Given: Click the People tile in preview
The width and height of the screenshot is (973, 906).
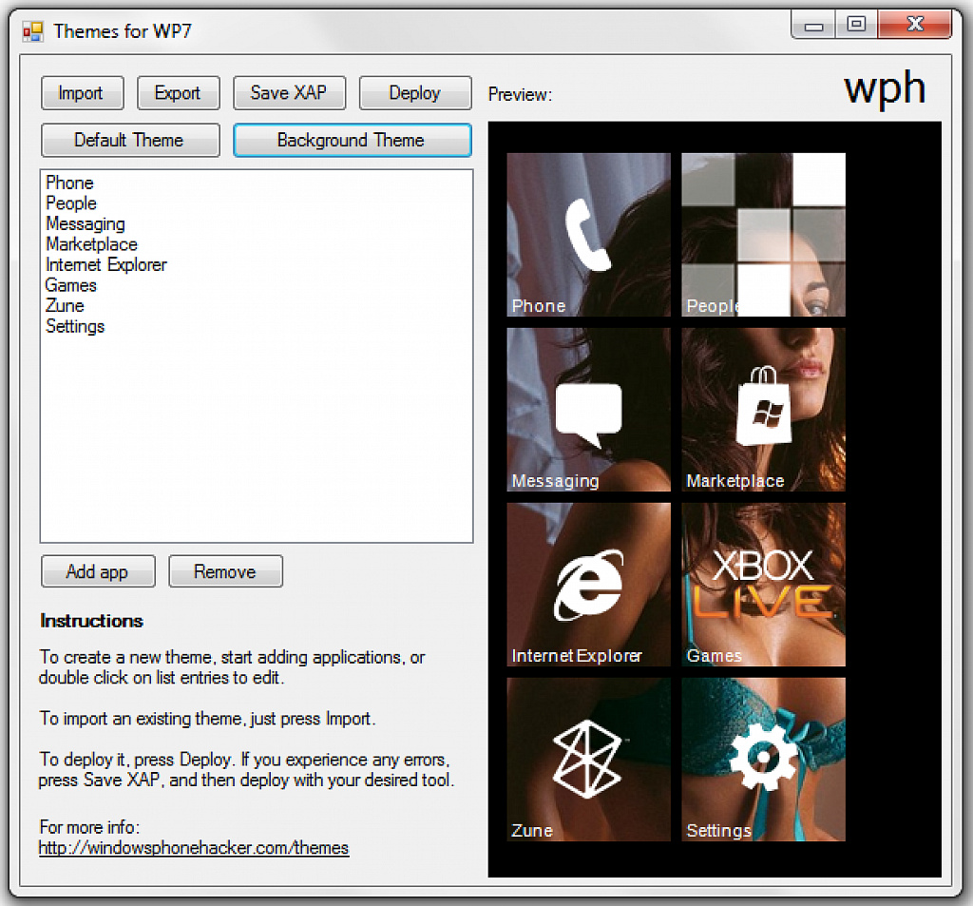Looking at the screenshot, I should pos(763,235).
